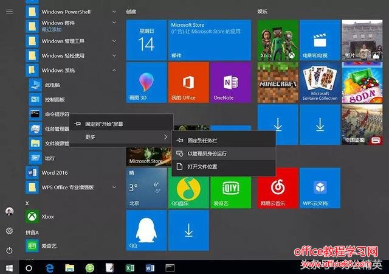This screenshot has height=274, width=389.
Task: Click the download tile next to QQ
Action: 188,230
